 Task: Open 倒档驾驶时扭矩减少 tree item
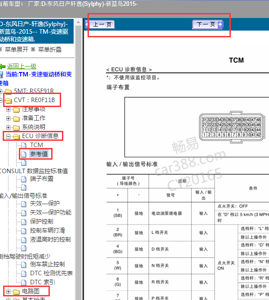click(25, 256)
